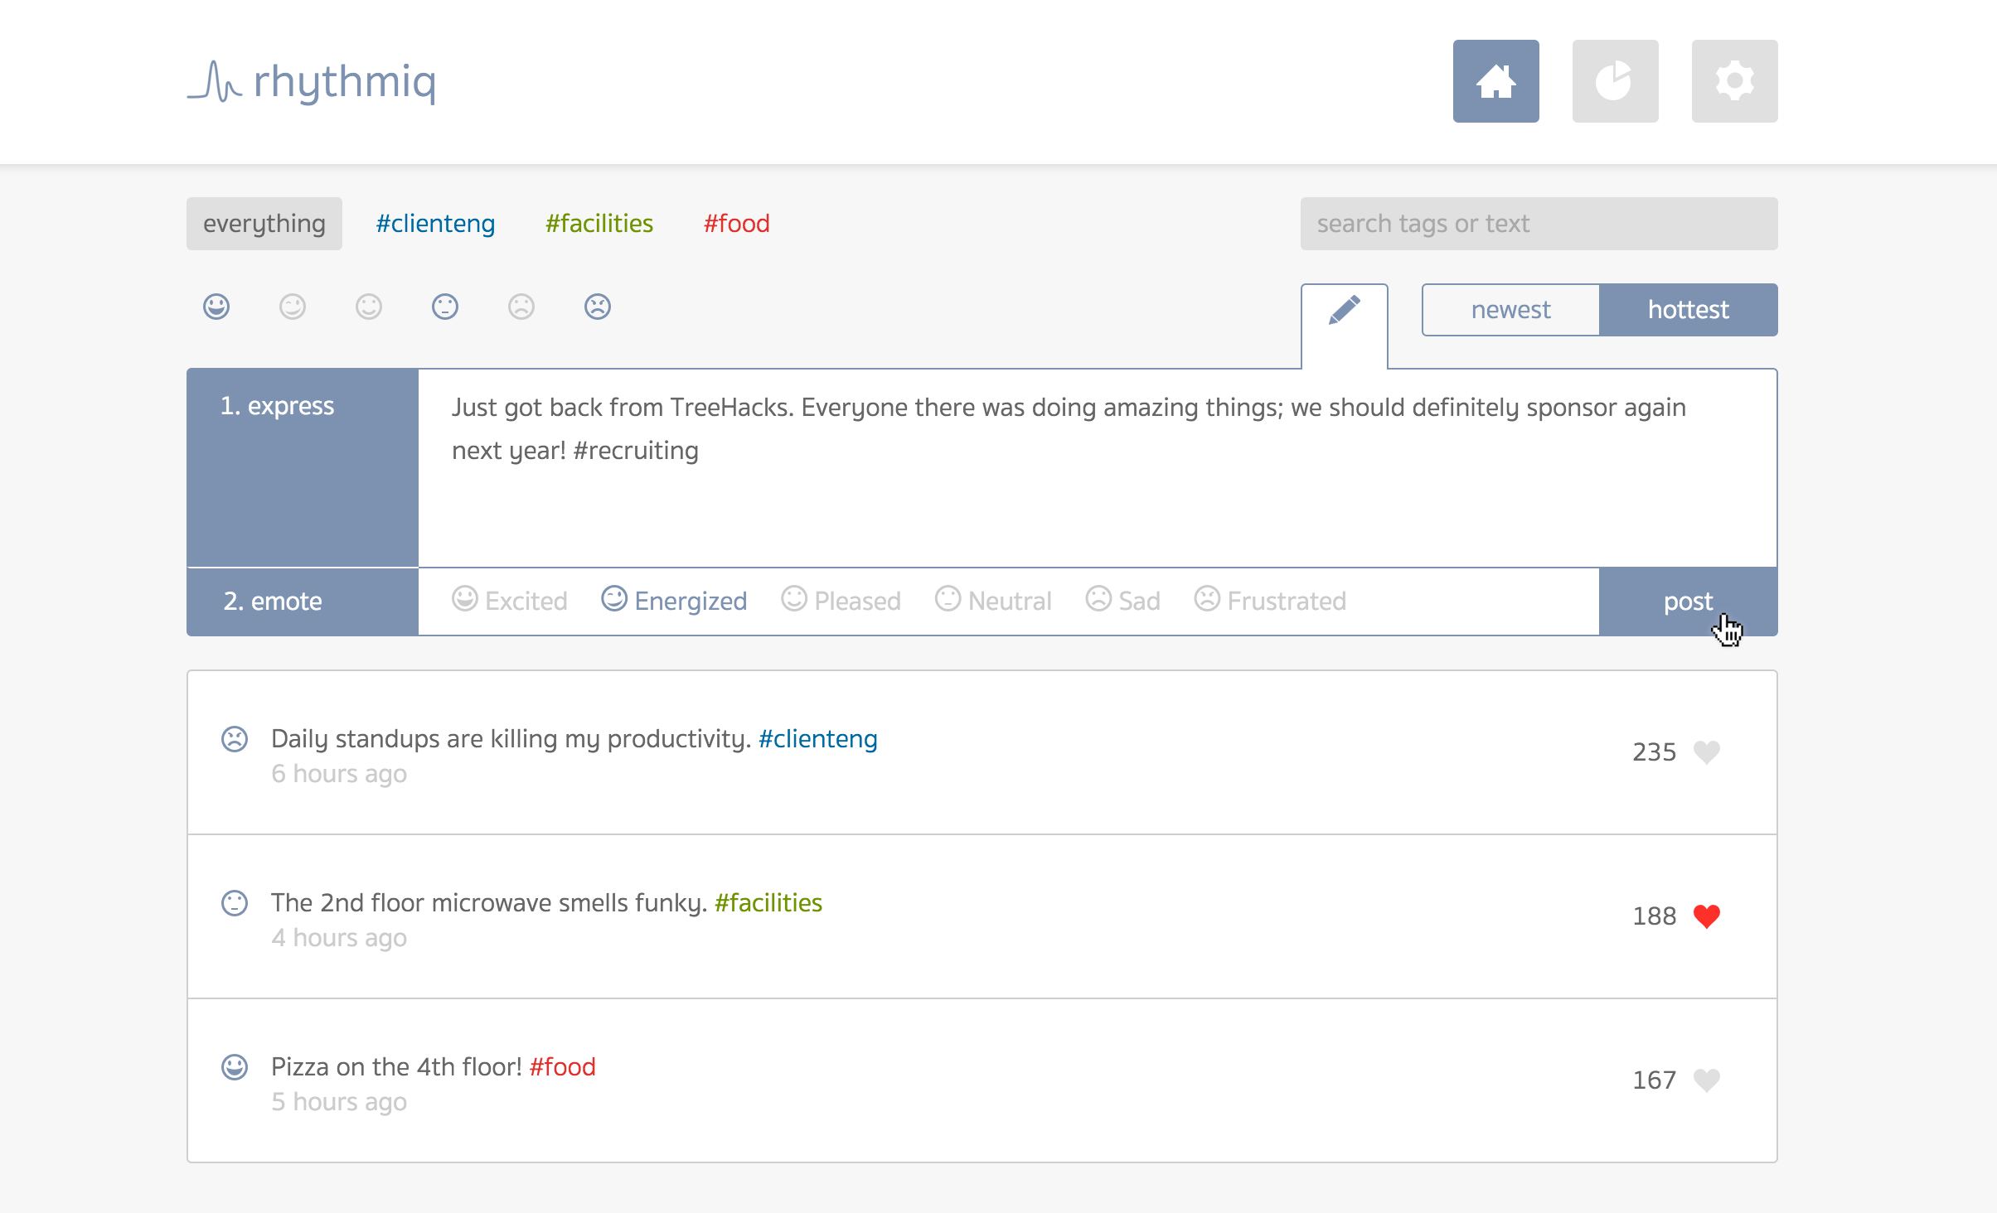Like the Daily standups post heart
This screenshot has height=1213, width=1997.
pos(1706,751)
